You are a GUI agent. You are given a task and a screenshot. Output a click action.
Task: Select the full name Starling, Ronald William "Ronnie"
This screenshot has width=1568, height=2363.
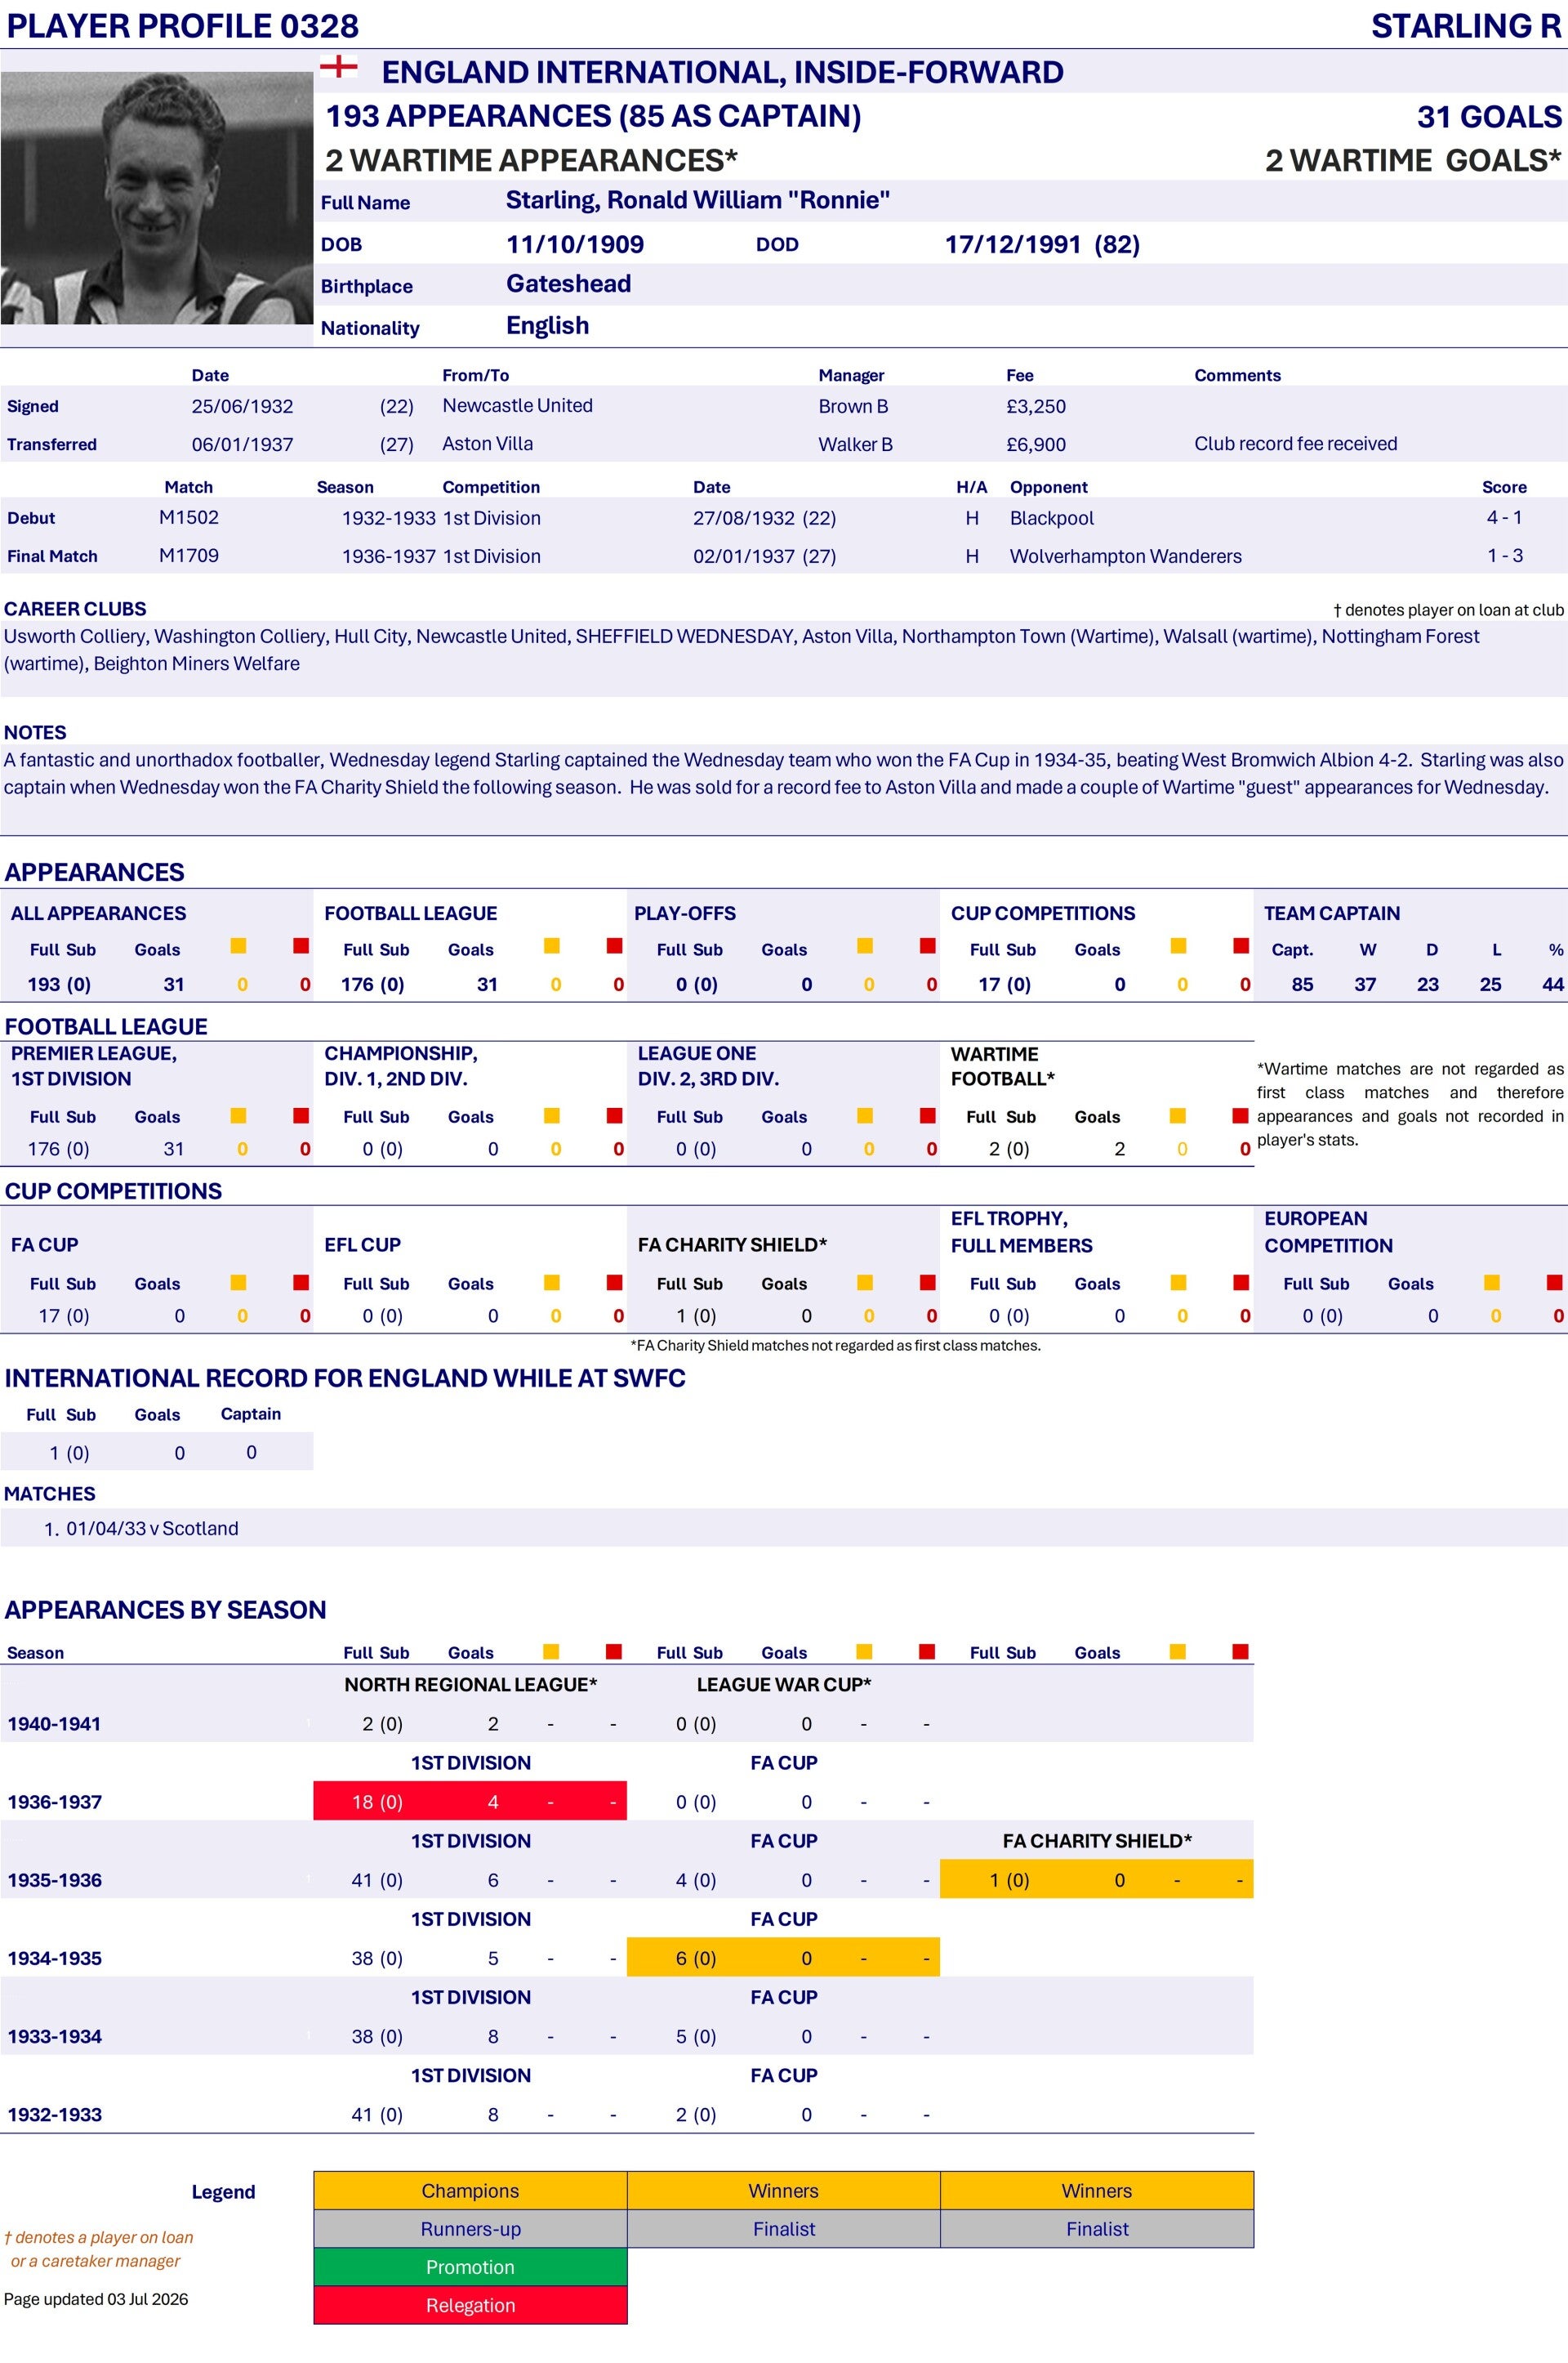pyautogui.click(x=698, y=200)
